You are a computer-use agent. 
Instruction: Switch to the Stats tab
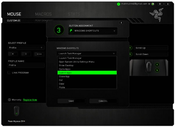tap(74, 14)
